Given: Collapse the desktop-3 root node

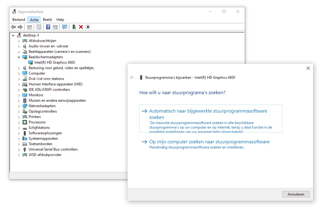Looking at the screenshot, I should coord(13,35).
